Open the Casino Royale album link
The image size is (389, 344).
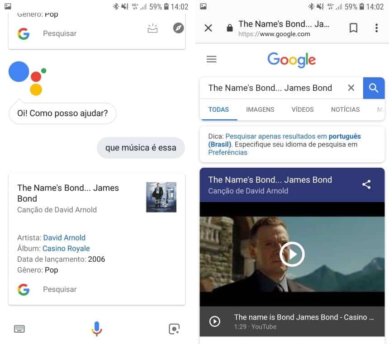(66, 248)
